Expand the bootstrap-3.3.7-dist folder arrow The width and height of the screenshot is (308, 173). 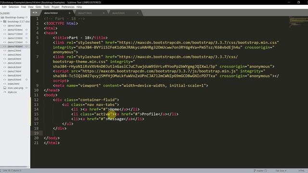click(1, 21)
